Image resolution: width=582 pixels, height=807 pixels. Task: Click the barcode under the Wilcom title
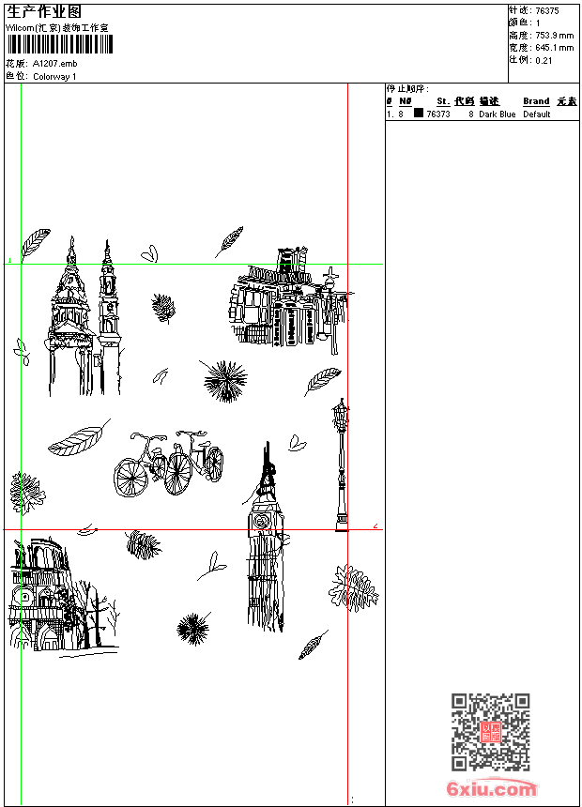pyautogui.click(x=58, y=44)
